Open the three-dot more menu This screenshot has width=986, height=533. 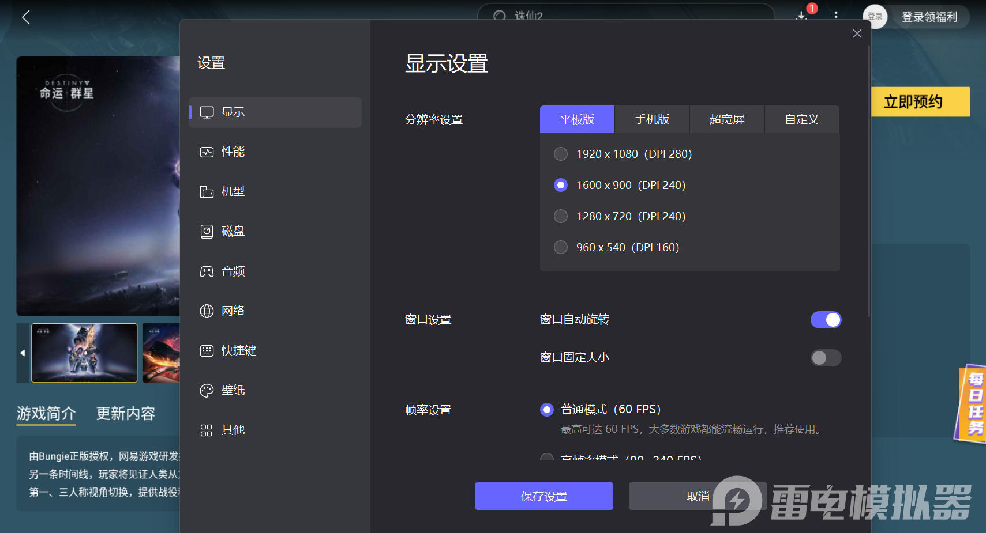click(x=836, y=15)
